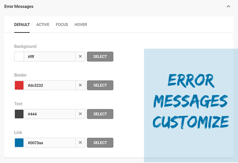
Task: Edit the Link hex value #0073aa
Action: coord(50,142)
